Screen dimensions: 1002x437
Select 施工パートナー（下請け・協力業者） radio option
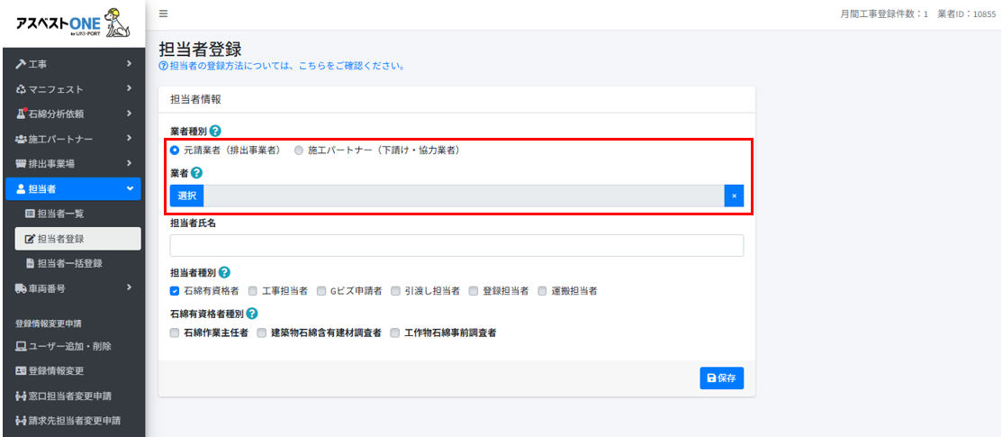(299, 150)
